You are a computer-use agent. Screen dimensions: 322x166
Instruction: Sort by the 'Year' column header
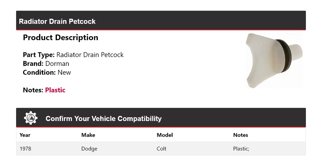pos(25,135)
